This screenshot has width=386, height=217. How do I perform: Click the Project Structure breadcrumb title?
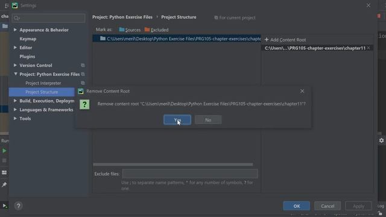pyautogui.click(x=179, y=17)
